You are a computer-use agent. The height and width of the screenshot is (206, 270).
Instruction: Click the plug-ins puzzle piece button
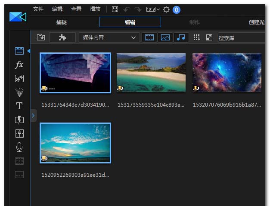[62, 37]
